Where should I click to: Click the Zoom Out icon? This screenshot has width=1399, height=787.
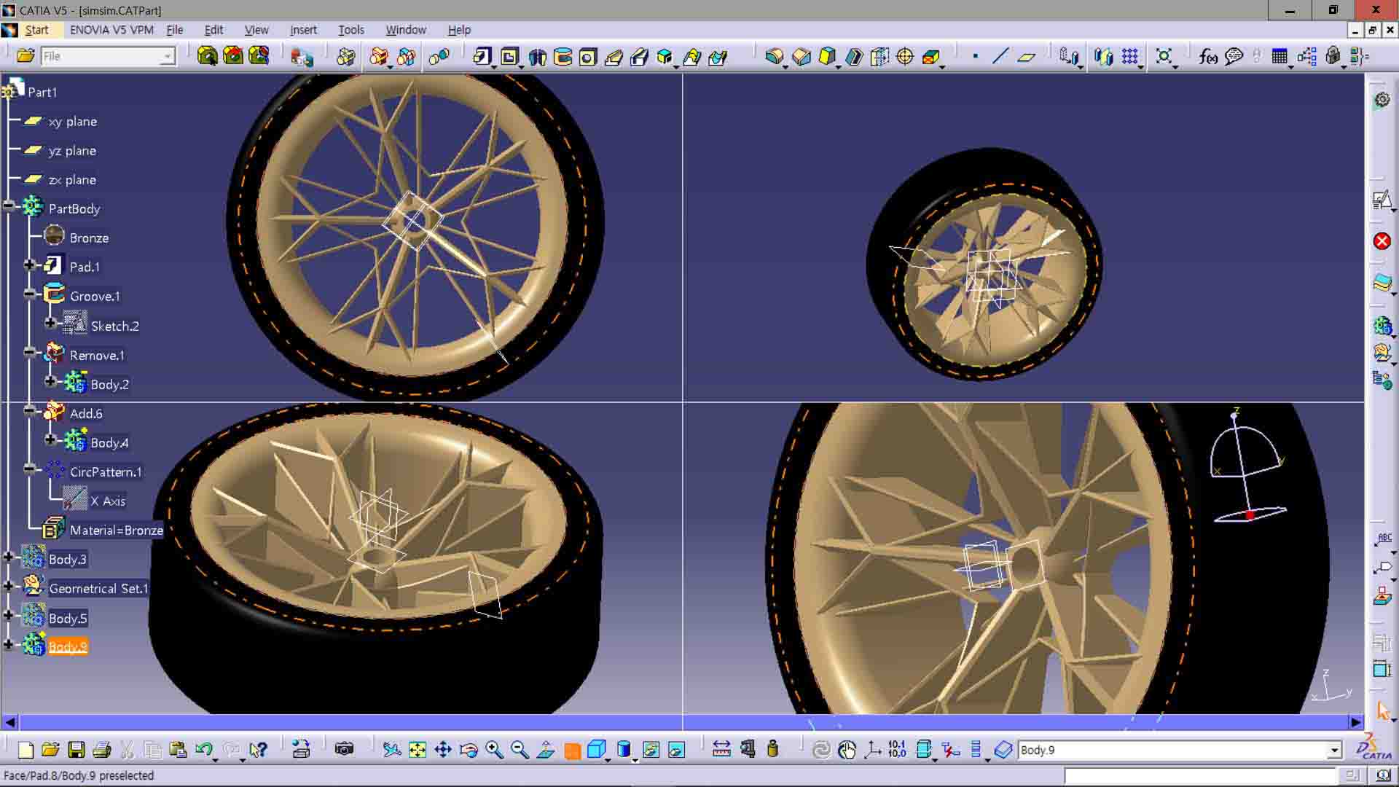[520, 749]
